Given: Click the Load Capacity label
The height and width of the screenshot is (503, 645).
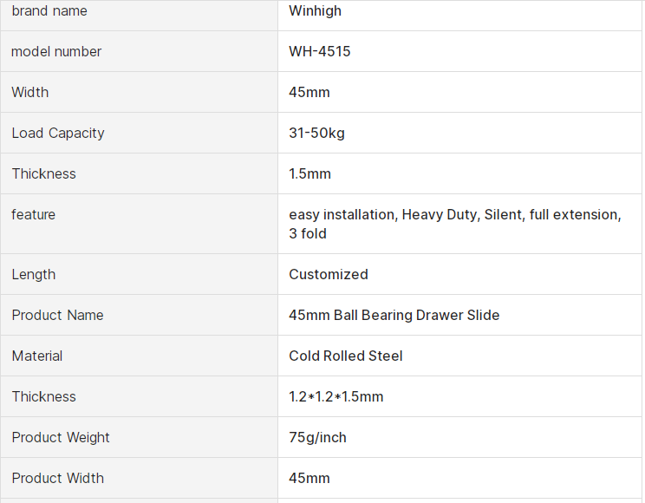Looking at the screenshot, I should [58, 134].
